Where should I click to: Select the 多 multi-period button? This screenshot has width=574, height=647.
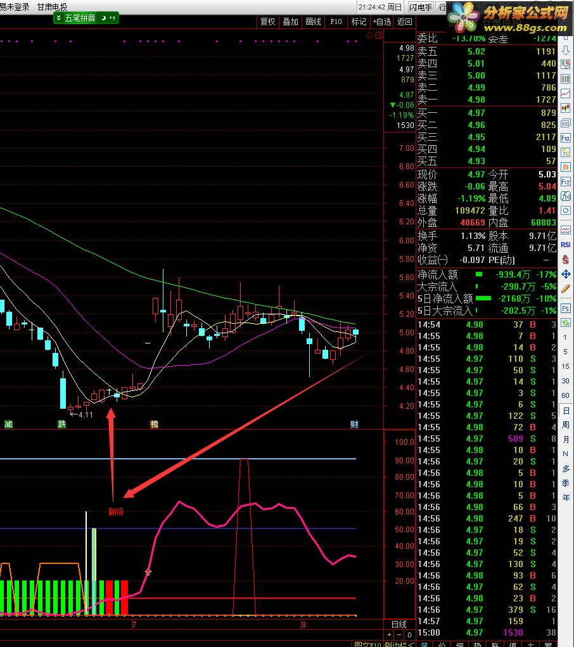coord(565,468)
